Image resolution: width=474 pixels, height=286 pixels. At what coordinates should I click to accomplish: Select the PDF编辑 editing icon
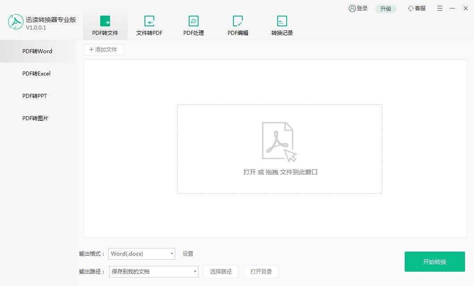237,21
